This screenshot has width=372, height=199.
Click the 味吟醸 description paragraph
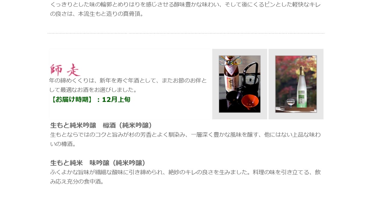[x=185, y=177]
